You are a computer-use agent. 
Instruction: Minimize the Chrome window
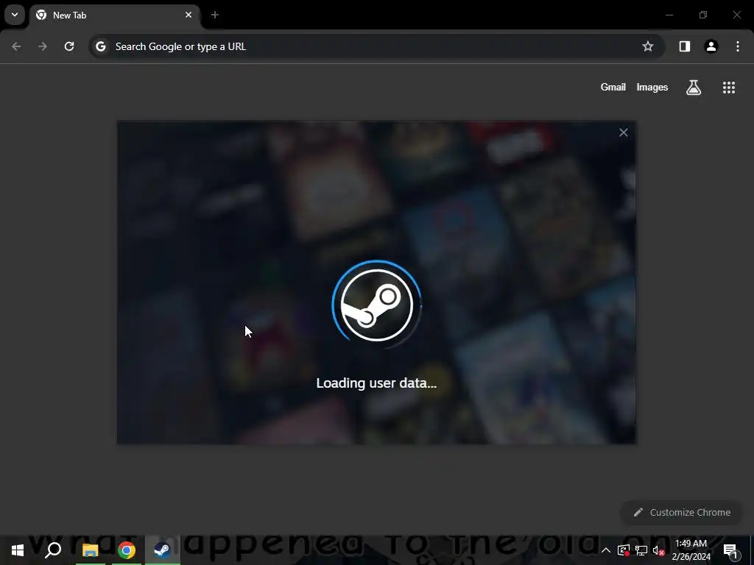[669, 15]
